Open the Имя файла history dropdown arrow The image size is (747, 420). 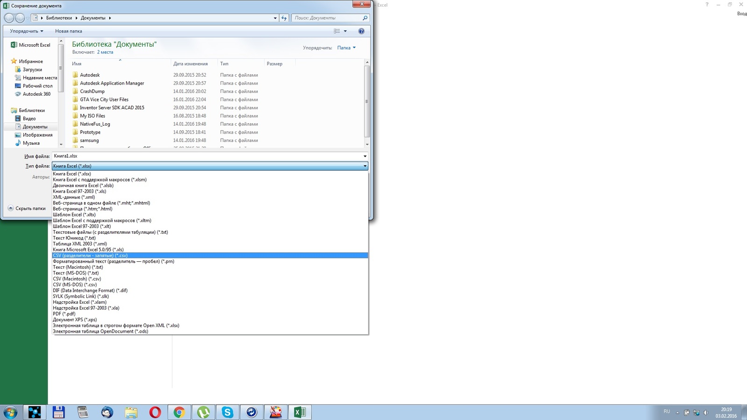(365, 156)
